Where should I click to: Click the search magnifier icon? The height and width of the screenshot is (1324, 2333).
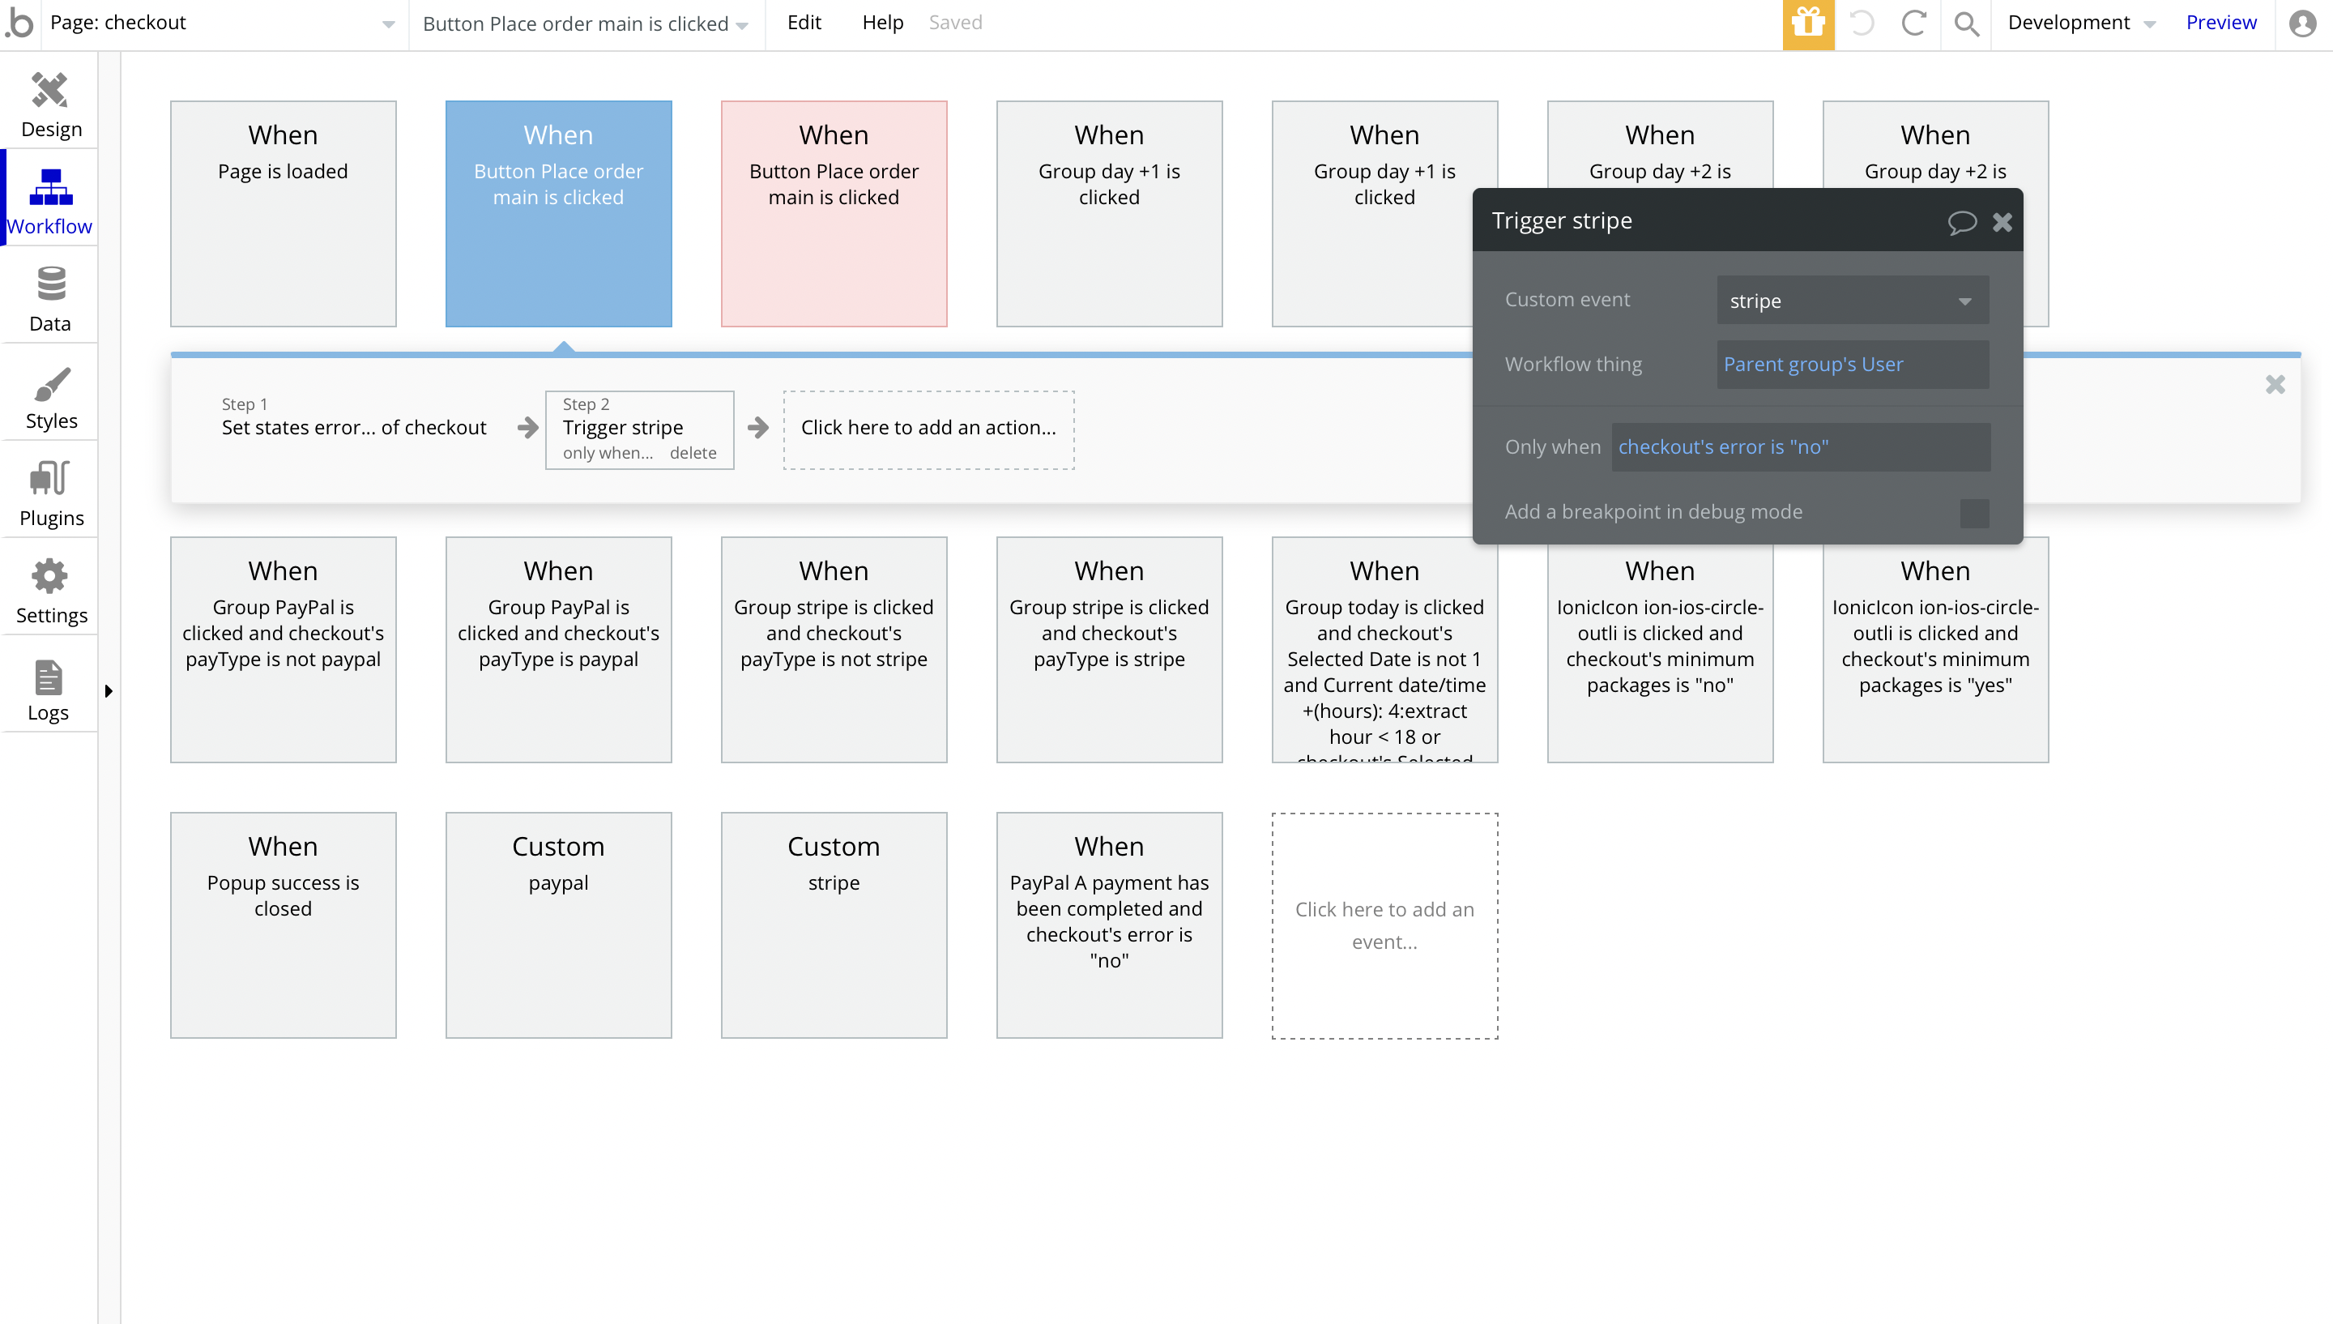(x=1966, y=23)
